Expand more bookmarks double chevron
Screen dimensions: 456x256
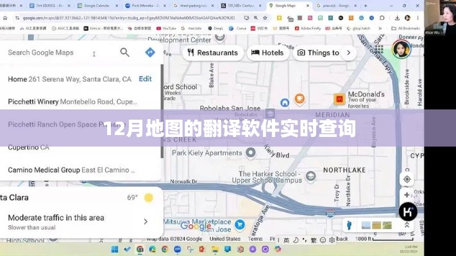380,28
